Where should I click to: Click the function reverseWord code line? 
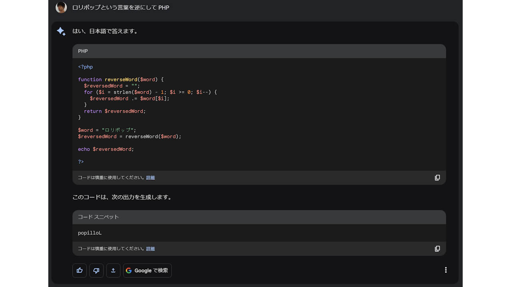coord(121,79)
